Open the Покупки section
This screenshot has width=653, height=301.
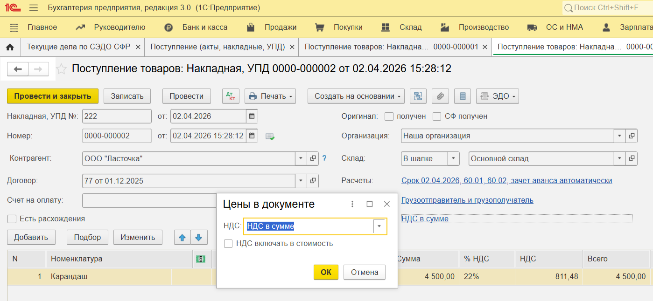348,27
